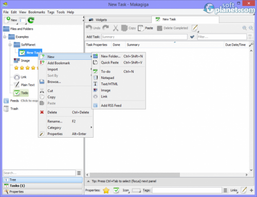
Task: Click the plus icon at bottom right
Action: (x=251, y=190)
